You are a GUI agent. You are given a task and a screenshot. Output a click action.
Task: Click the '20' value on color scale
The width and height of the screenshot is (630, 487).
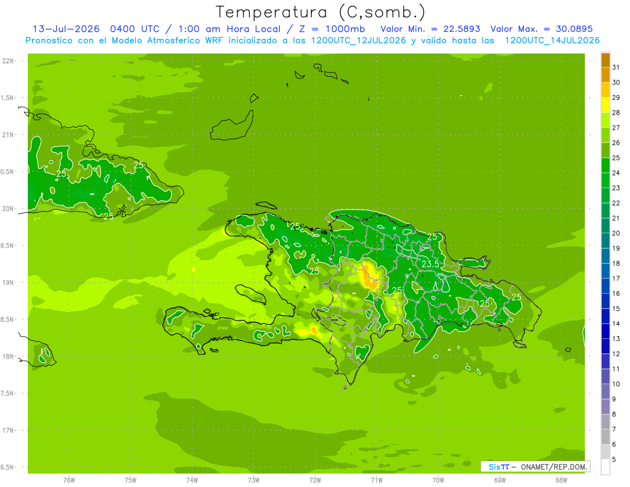pyautogui.click(x=616, y=233)
